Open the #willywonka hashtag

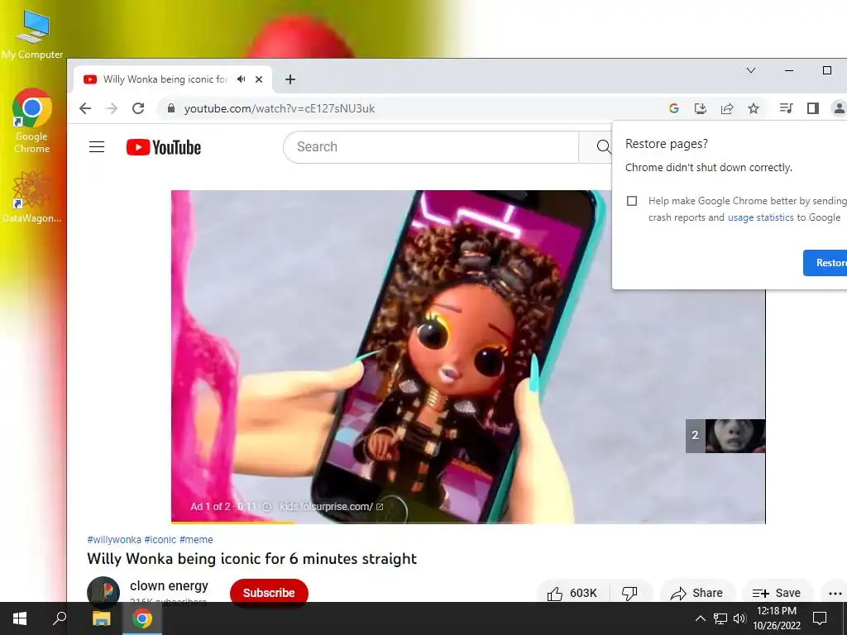114,539
